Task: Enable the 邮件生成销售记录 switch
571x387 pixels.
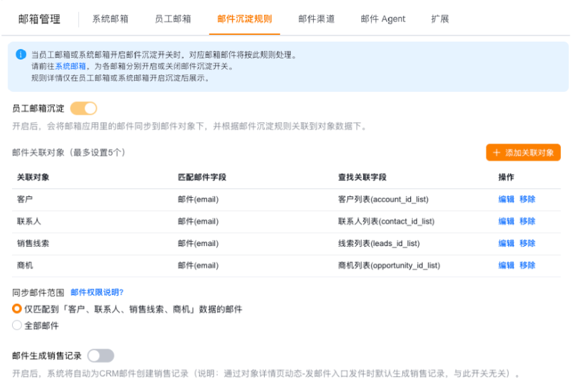Action: [x=101, y=355]
